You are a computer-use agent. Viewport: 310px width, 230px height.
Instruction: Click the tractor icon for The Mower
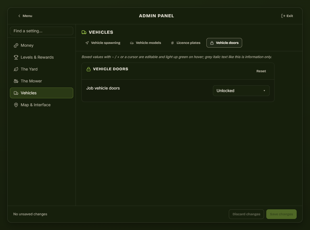point(16,81)
